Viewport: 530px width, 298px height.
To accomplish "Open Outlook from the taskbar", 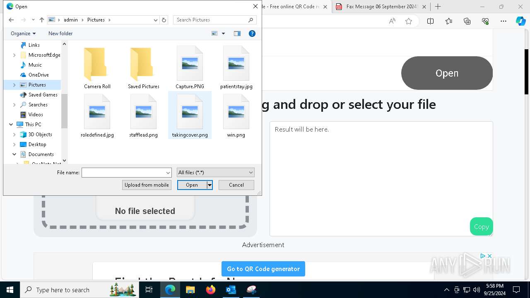I will pos(231,290).
